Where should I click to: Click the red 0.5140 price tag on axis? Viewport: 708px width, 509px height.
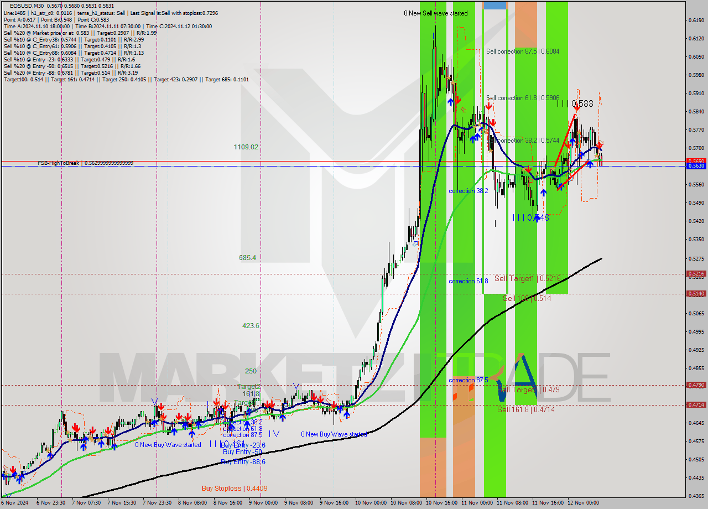click(x=695, y=294)
